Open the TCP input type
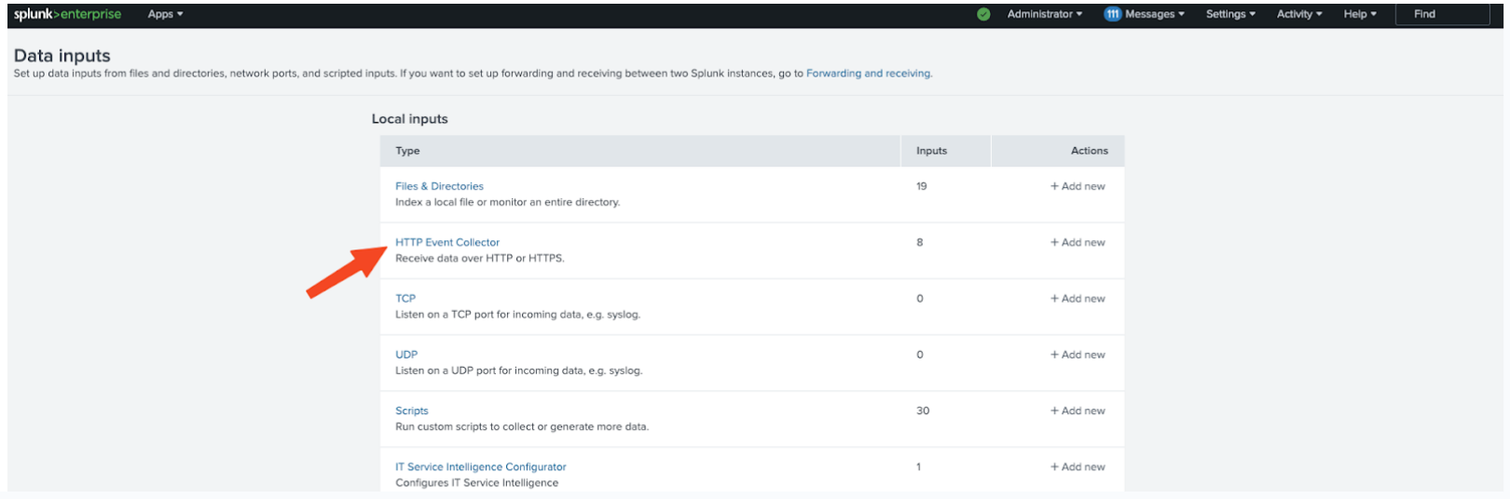This screenshot has height=499, width=1510. [405, 299]
